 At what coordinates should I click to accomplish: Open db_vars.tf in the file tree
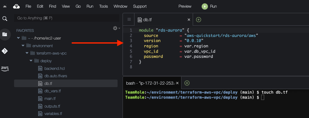pyautogui.click(x=53, y=91)
